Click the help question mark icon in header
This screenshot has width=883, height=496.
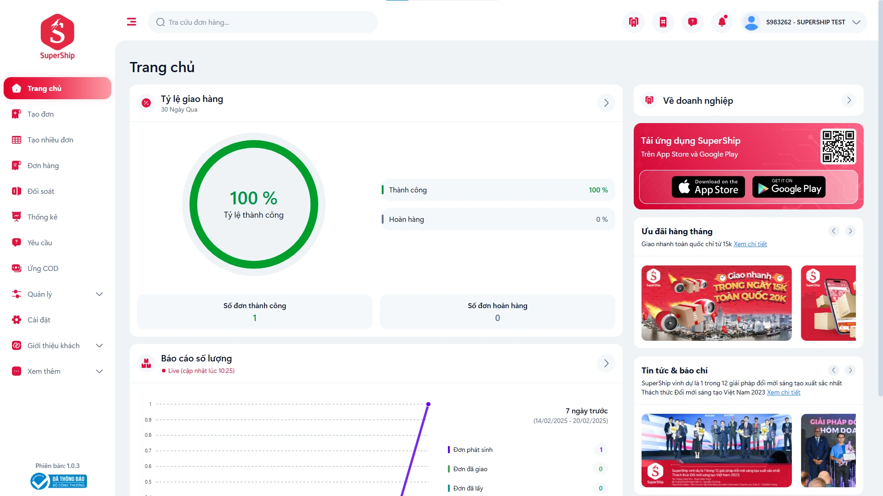pyautogui.click(x=692, y=22)
